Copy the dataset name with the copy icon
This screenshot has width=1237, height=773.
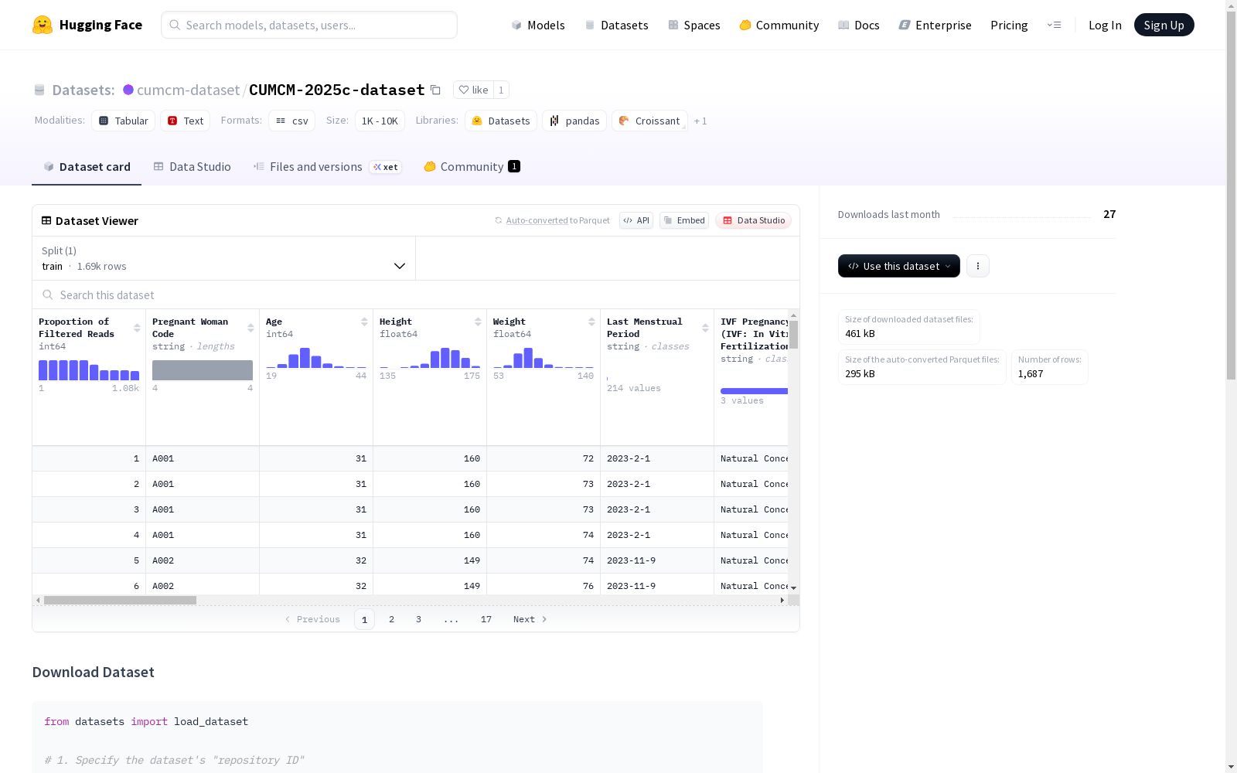435,90
